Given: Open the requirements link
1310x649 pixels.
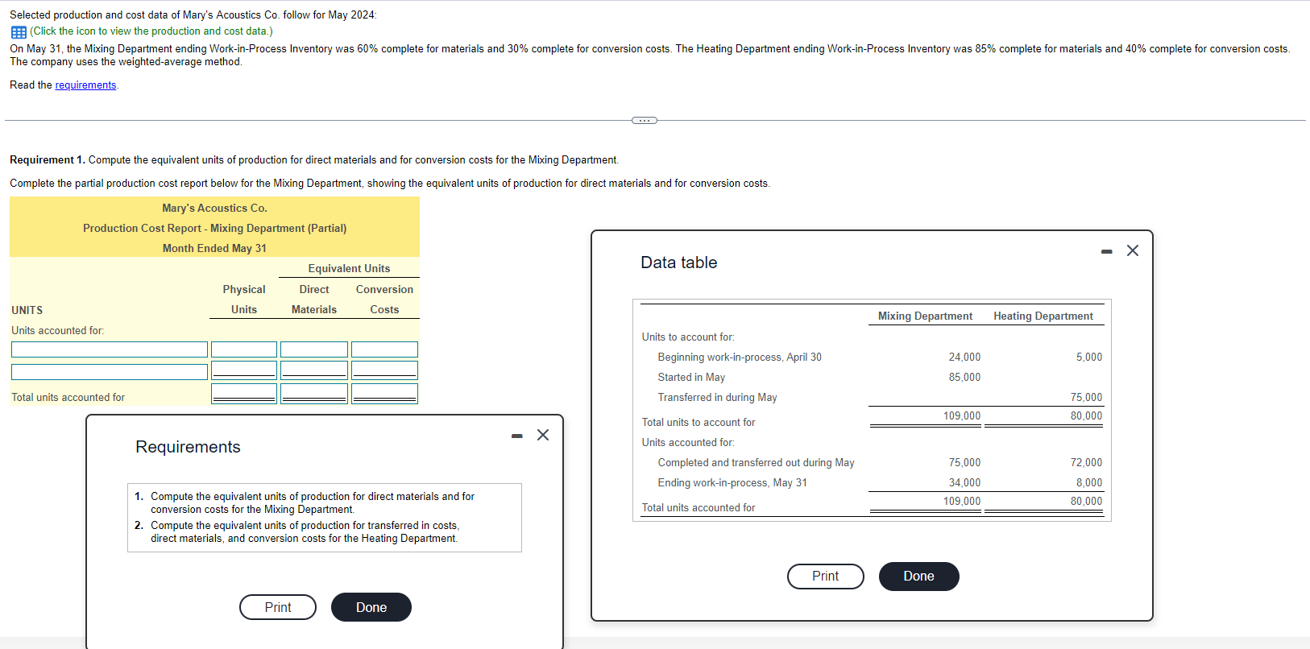Looking at the screenshot, I should 85,85.
